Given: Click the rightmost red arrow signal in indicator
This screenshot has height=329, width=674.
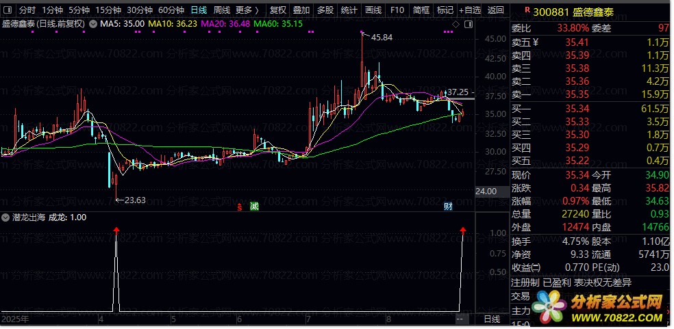Looking at the screenshot, I should coord(462,231).
